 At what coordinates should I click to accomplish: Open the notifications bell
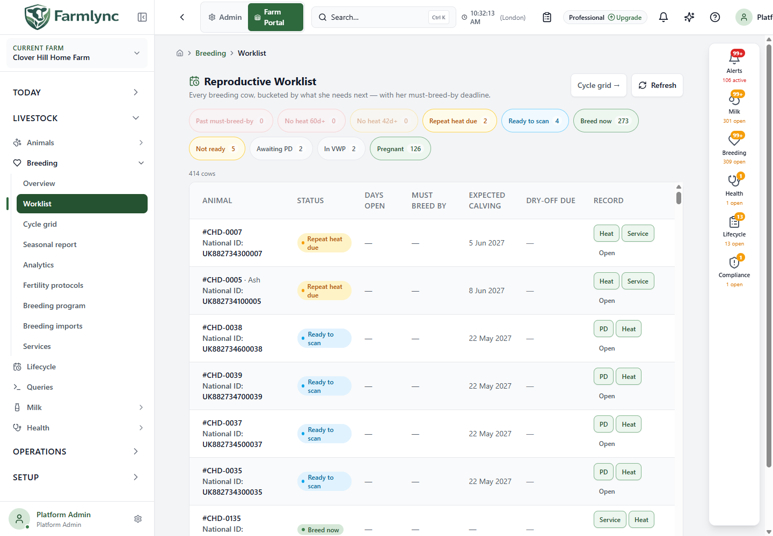point(663,17)
